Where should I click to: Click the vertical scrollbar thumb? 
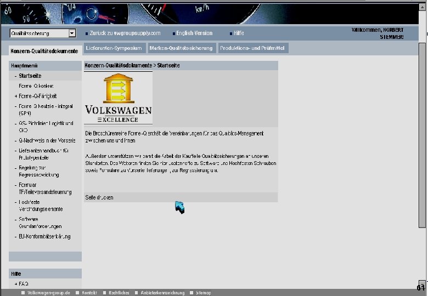[423, 135]
